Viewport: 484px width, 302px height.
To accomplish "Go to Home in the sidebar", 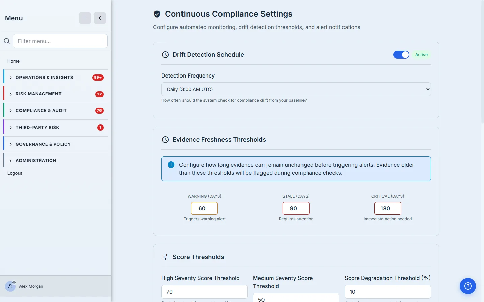I will coord(13,61).
